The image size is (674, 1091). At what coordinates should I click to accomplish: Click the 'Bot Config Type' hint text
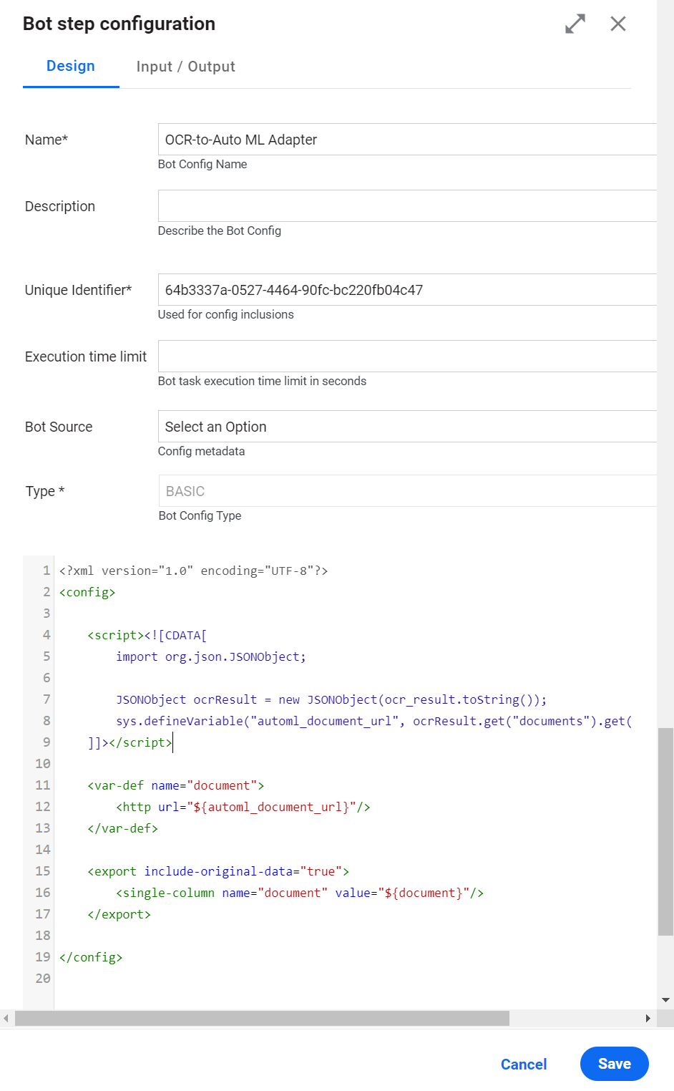pos(200,515)
